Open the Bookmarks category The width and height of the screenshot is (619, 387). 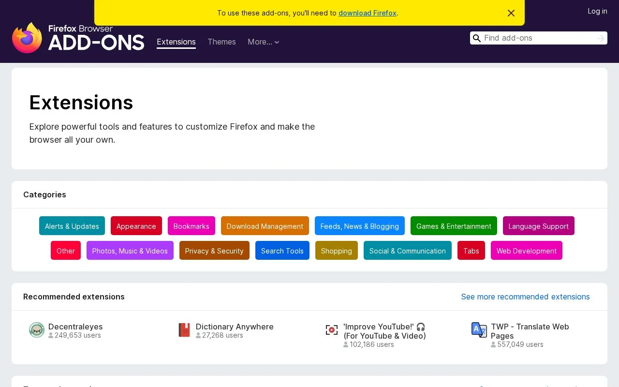point(192,226)
